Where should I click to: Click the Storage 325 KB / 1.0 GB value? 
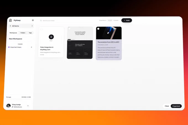tap(26, 97)
